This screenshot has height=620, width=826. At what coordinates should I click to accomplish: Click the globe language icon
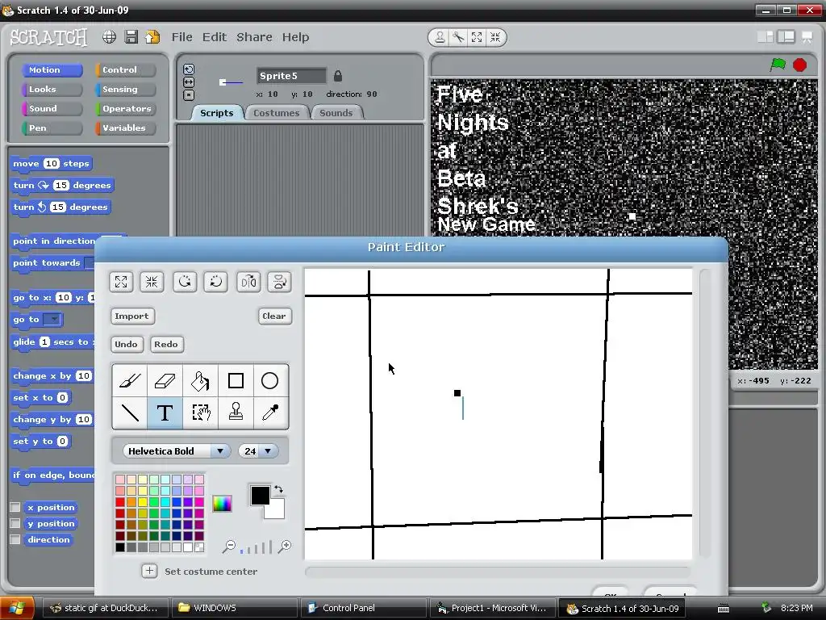point(109,37)
